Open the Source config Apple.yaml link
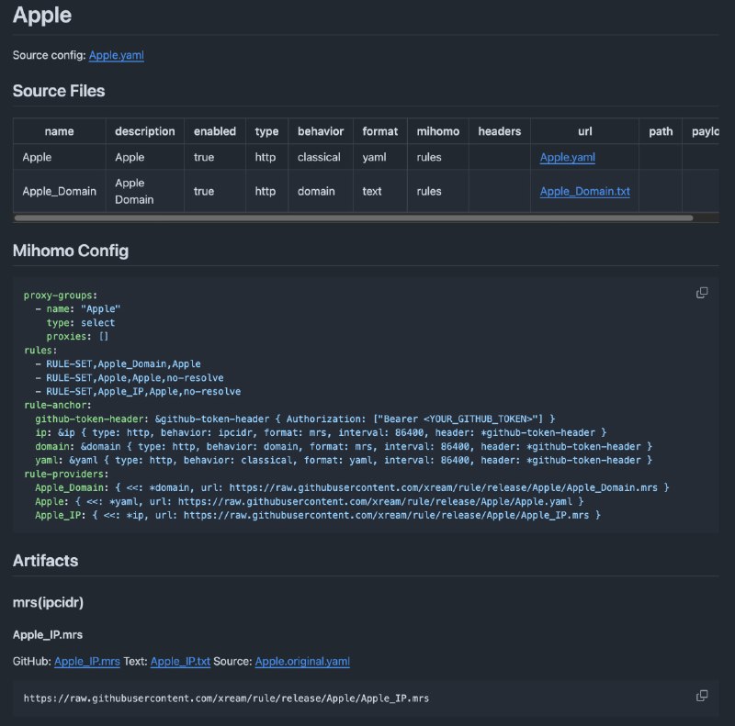 117,55
